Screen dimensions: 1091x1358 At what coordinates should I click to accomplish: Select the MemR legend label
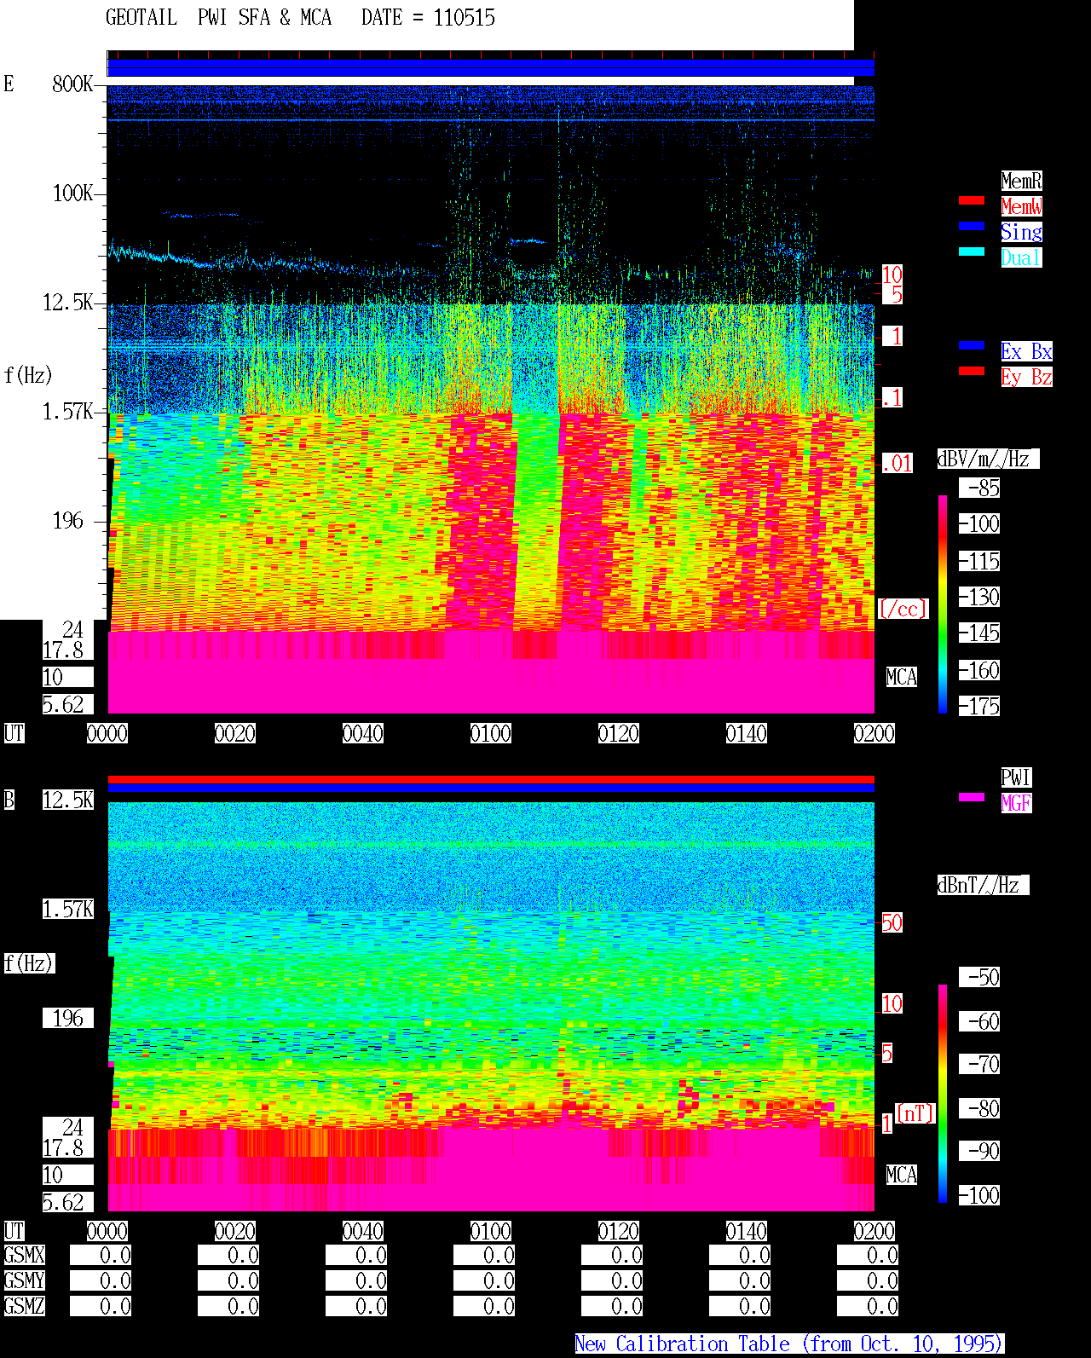1021,181
